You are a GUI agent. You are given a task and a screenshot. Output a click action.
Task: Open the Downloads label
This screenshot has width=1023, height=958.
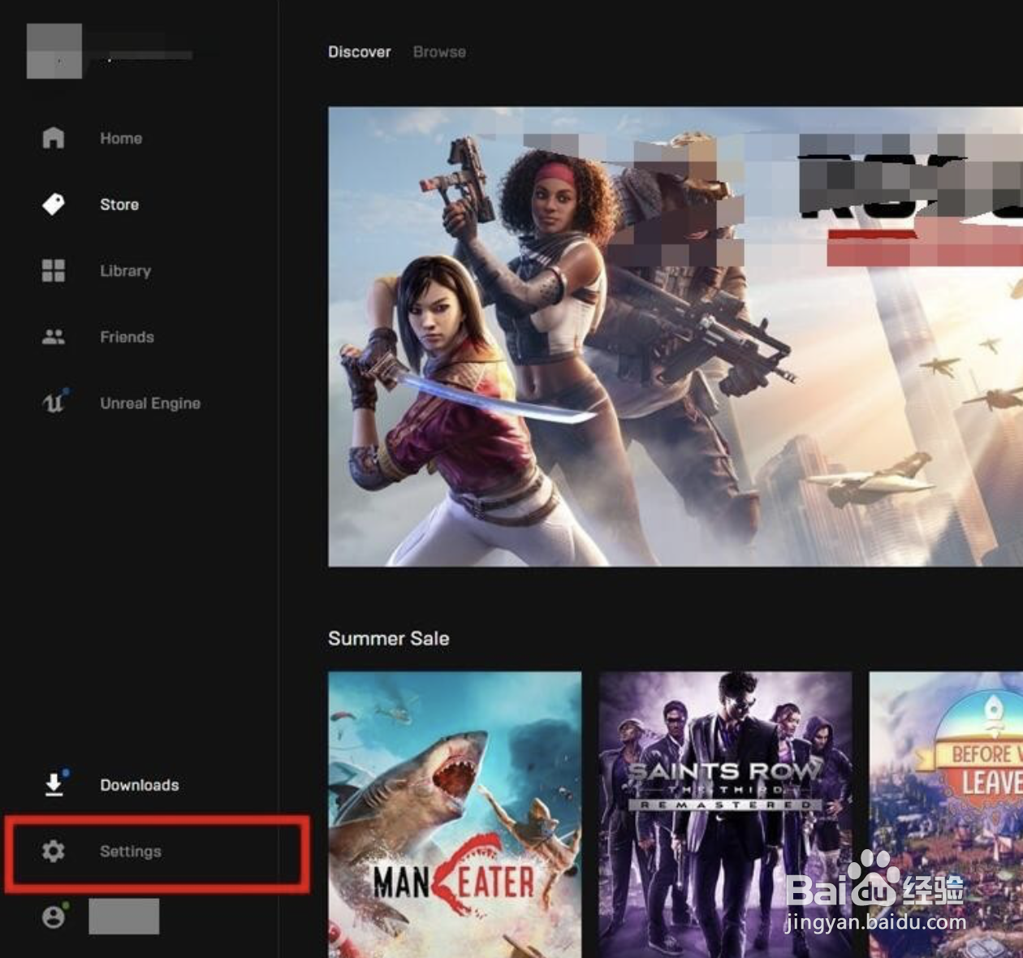tap(140, 785)
